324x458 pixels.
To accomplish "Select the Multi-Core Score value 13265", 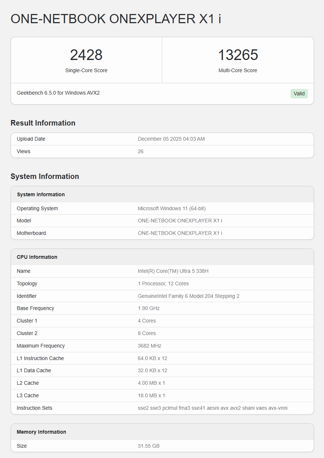I will (238, 55).
